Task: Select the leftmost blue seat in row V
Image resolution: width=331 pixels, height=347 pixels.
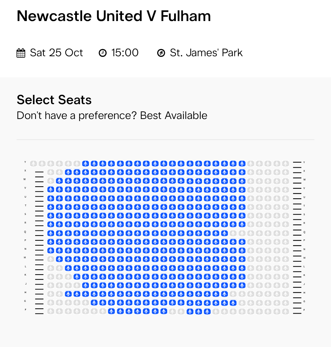Action: tap(51, 189)
